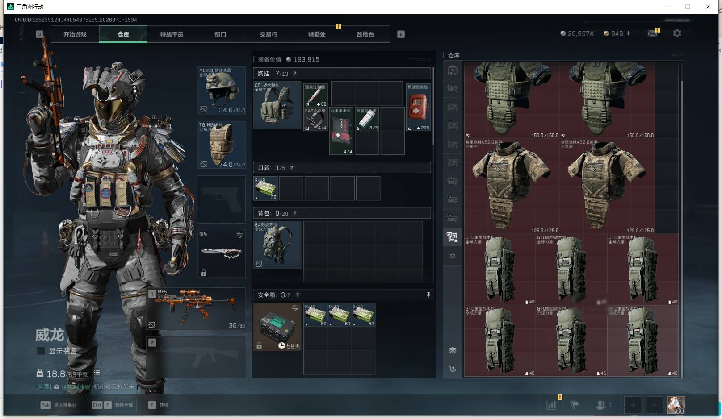Select the G01战术弹挂 chest rig
The height and width of the screenshot is (419, 722).
point(277,105)
